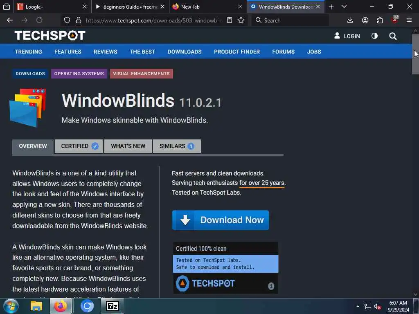Viewport: 419px width, 314px height.
Task: Click the address bar URL
Action: tap(154, 20)
